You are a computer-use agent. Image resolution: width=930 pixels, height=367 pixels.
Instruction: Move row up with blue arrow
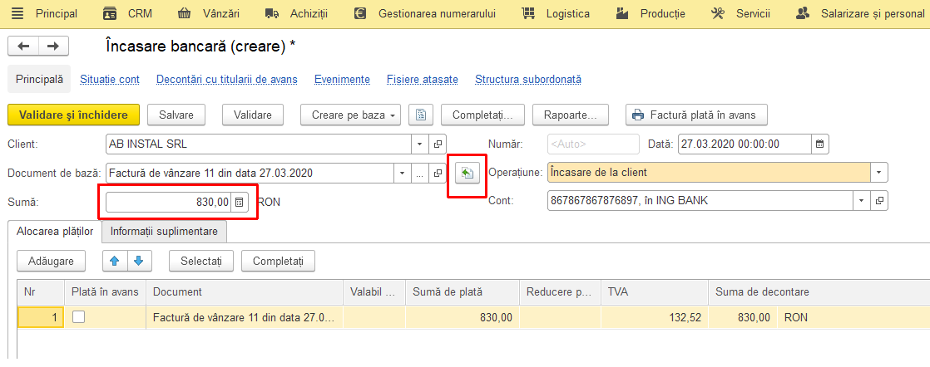point(115,261)
